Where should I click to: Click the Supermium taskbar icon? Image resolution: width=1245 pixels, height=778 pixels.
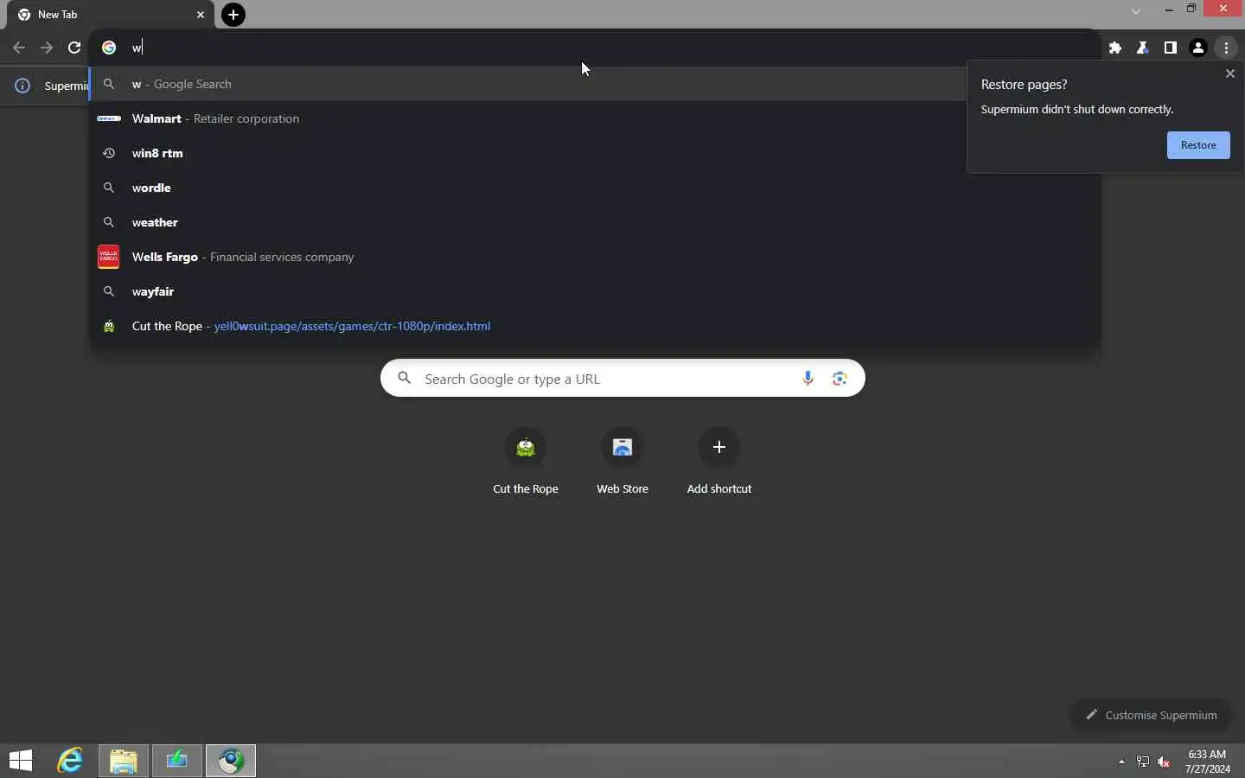pyautogui.click(x=231, y=761)
